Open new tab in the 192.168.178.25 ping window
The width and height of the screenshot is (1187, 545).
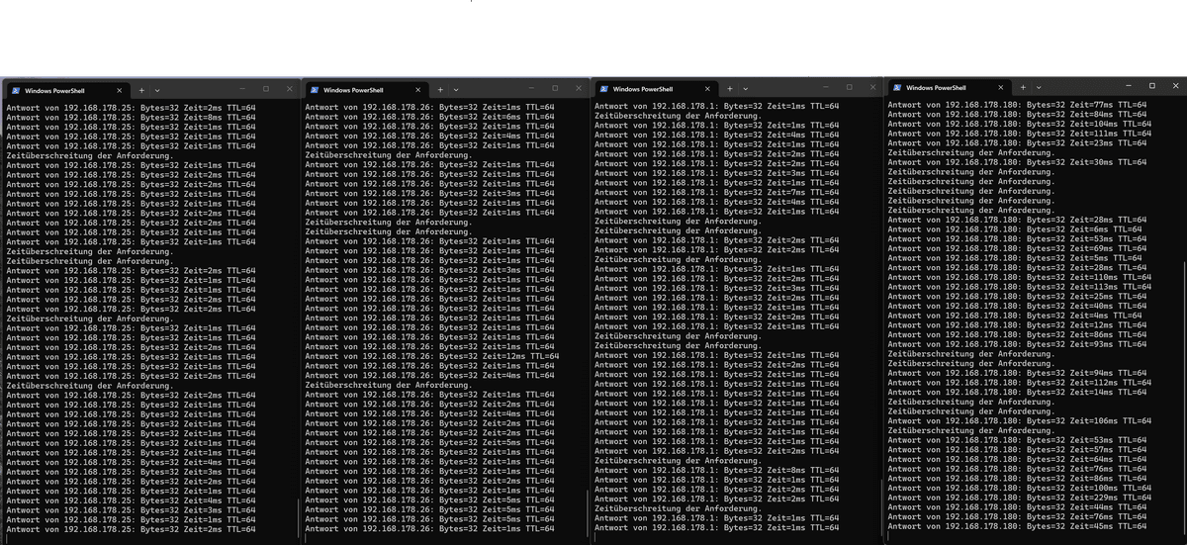click(x=141, y=90)
